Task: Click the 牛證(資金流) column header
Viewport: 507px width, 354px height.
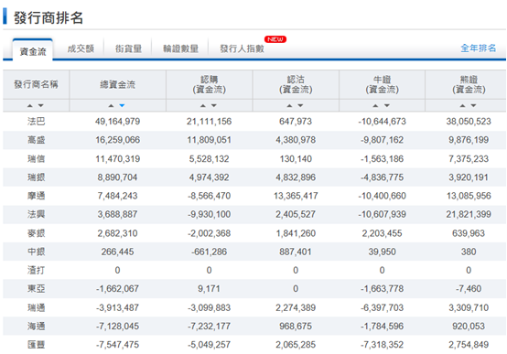Action: (x=382, y=85)
